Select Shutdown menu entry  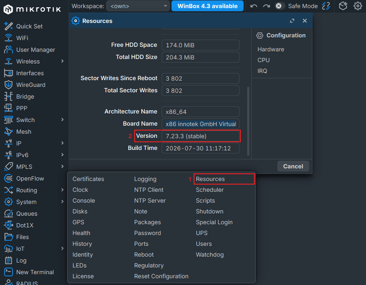click(x=210, y=212)
